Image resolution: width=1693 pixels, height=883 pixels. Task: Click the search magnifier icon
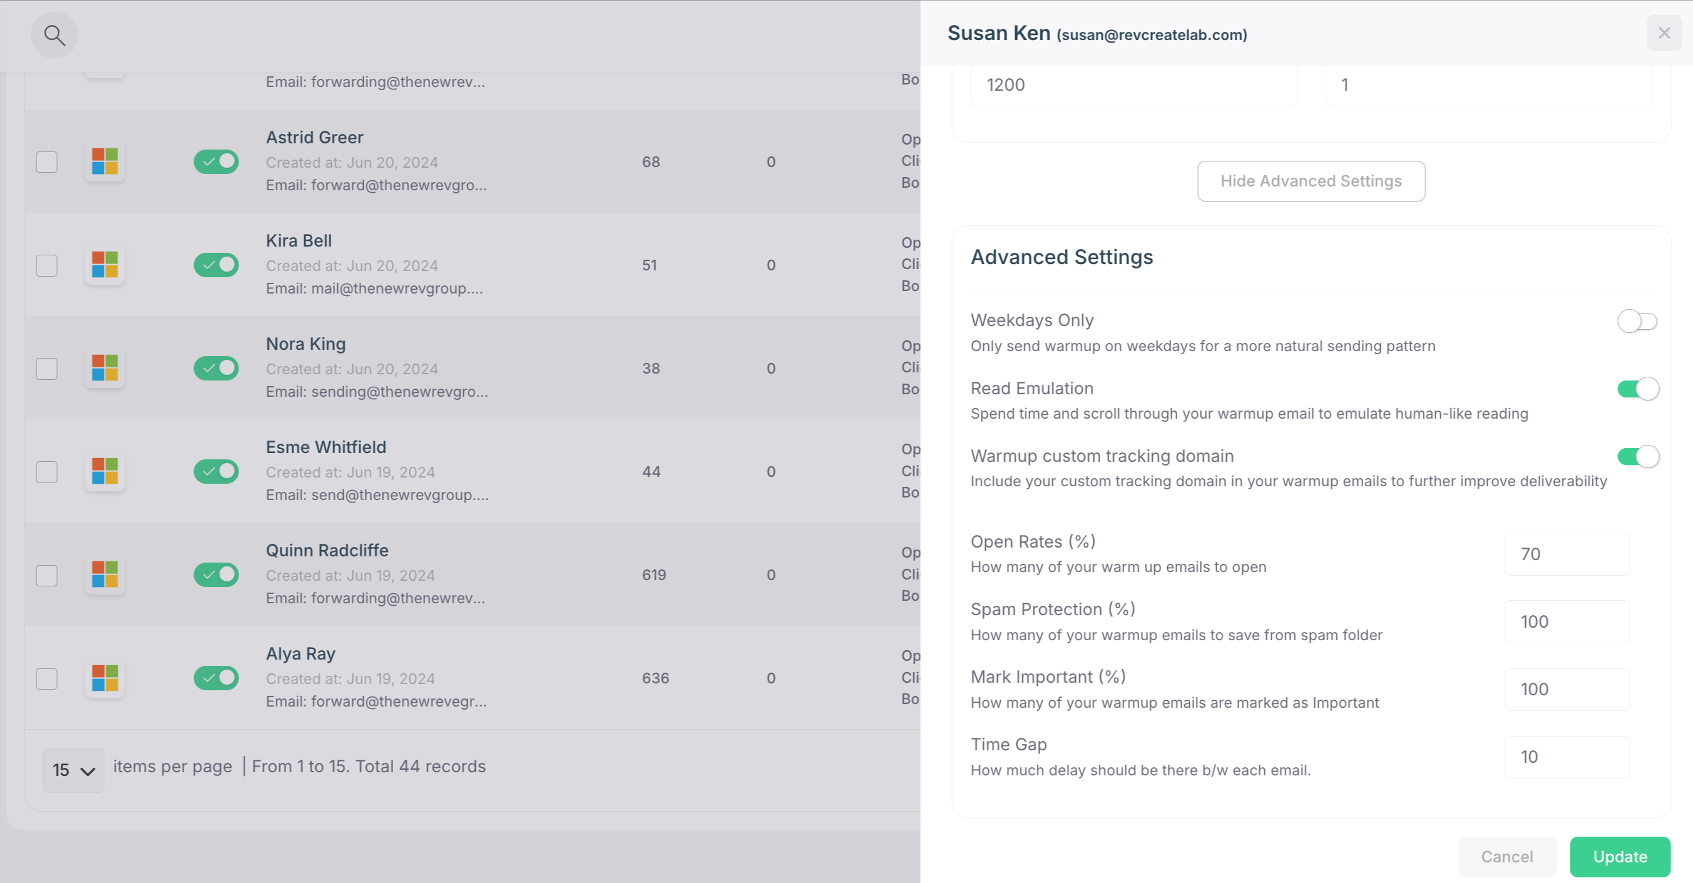coord(54,35)
